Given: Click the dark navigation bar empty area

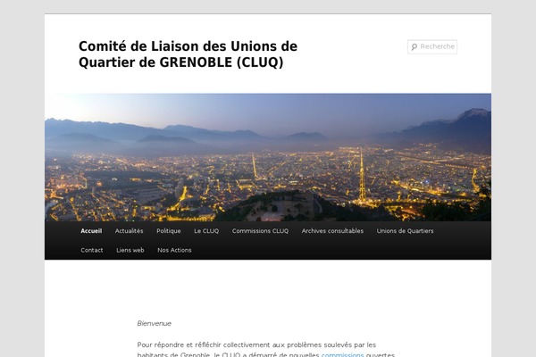Looking at the screenshot, I should tap(342, 250).
